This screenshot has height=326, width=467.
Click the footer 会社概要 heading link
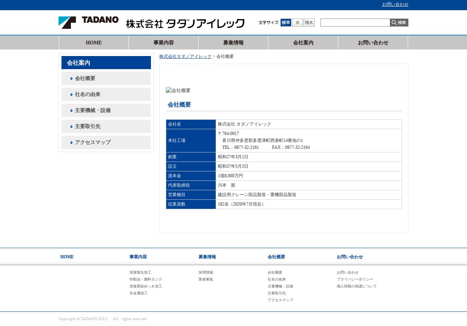coord(276,257)
